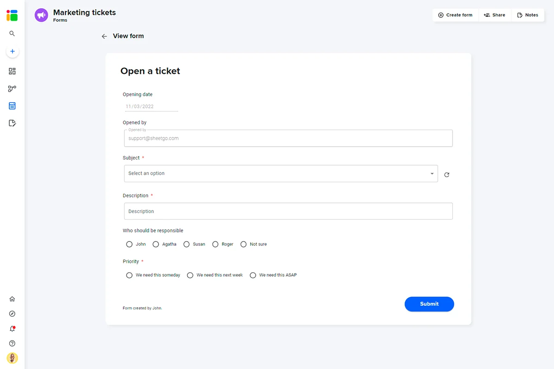Click the Create form button
Screen dimensions: 554x369
pyautogui.click(x=456, y=15)
